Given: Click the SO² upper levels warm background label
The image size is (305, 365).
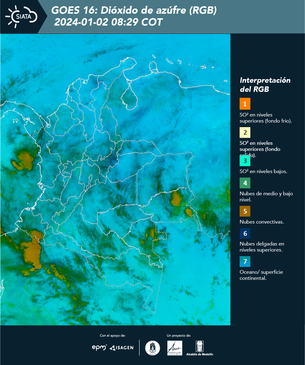Looking at the screenshot, I should point(260,149).
